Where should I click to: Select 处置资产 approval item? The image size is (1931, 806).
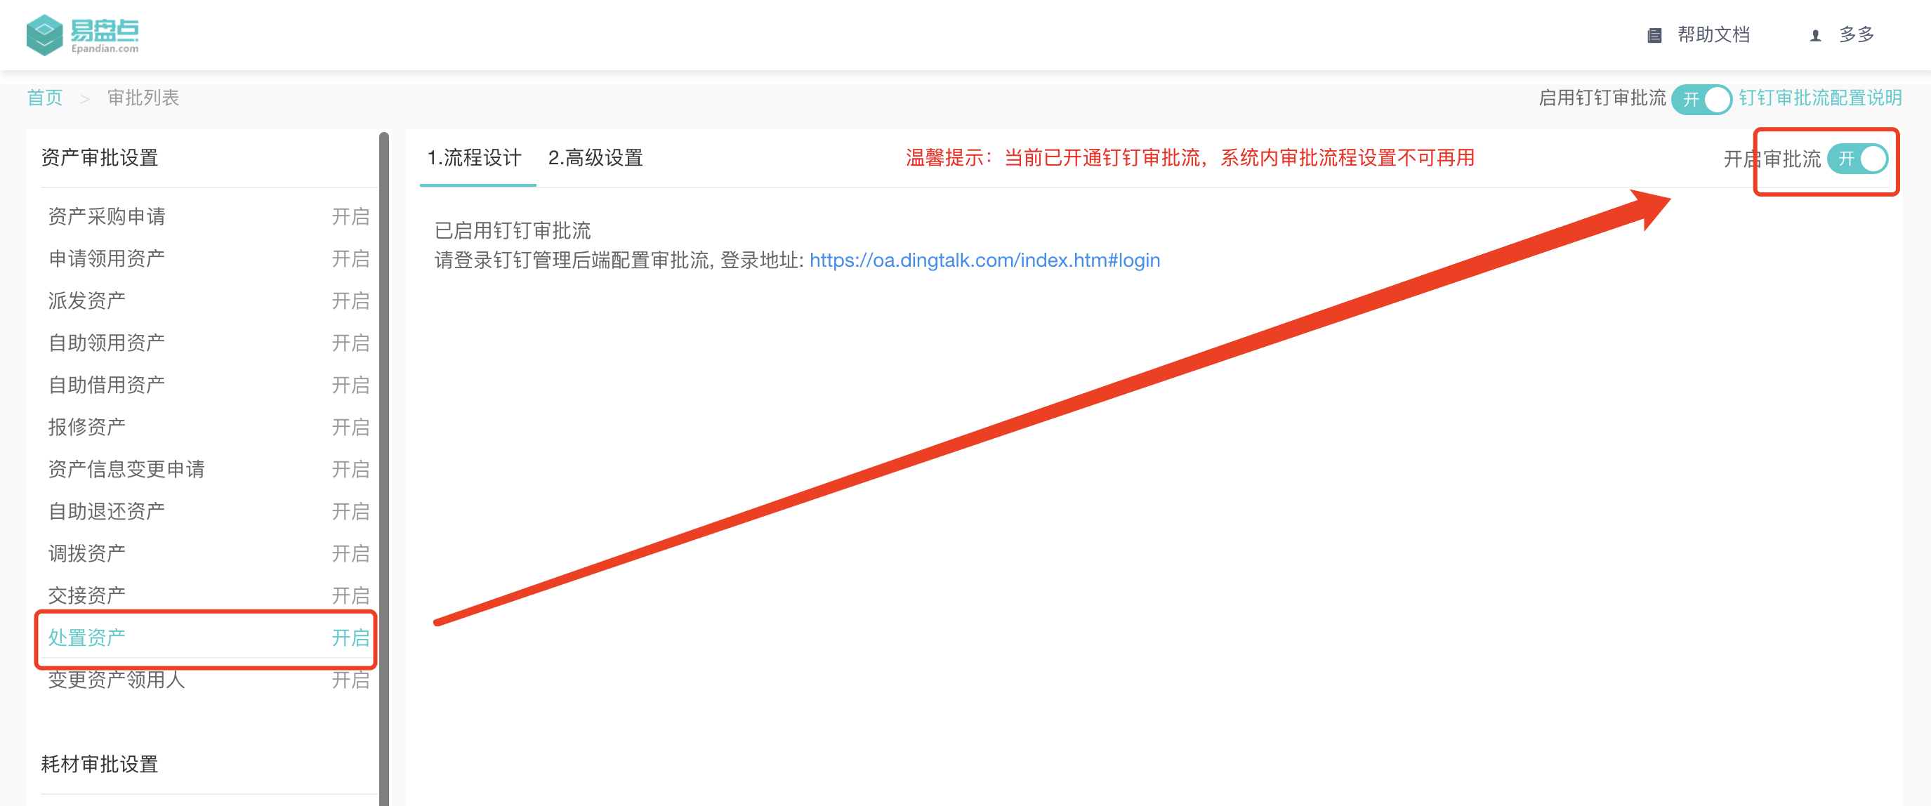click(87, 637)
